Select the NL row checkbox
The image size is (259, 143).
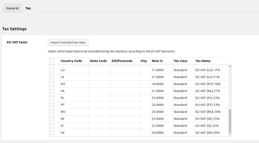52,91
